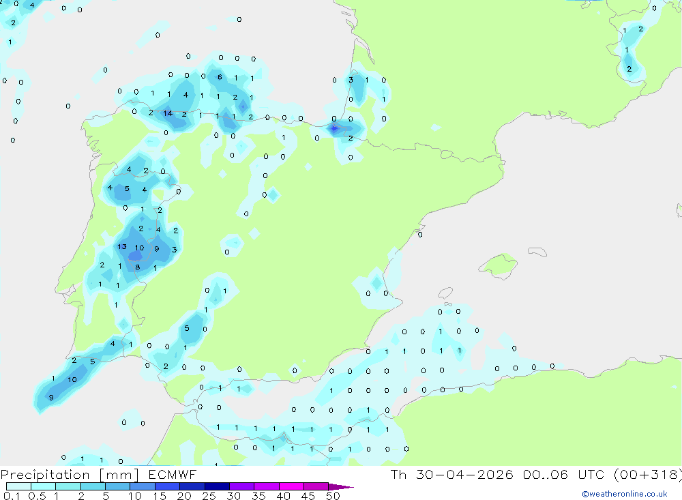
Task: Click the "Precipitation [mm]" title text
Action: [70, 475]
